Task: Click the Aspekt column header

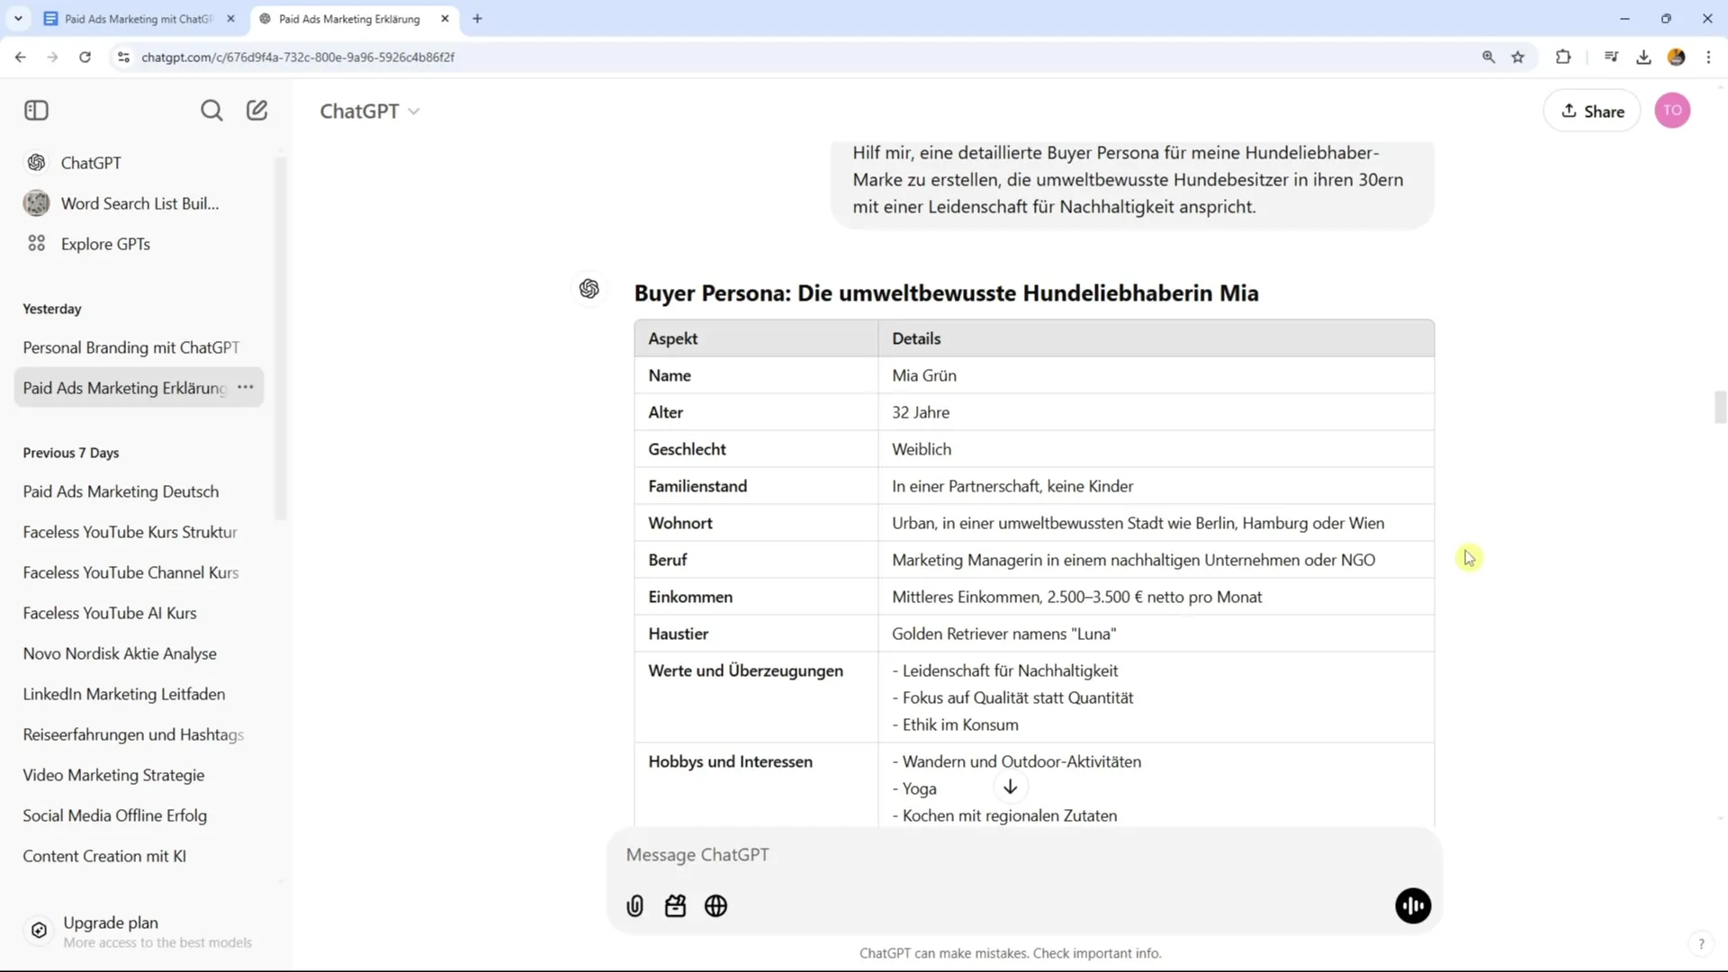Action: [x=756, y=338]
